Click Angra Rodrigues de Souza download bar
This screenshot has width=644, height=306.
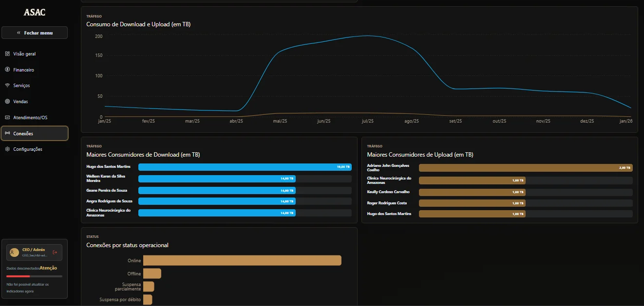click(x=217, y=201)
